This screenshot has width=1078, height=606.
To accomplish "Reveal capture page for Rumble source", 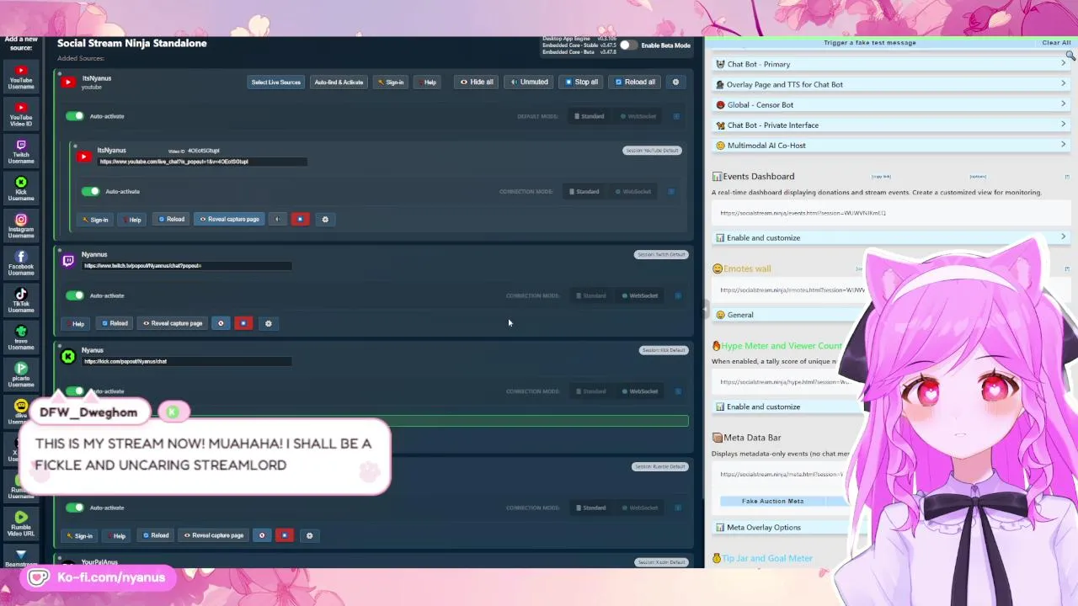I will click(x=214, y=535).
